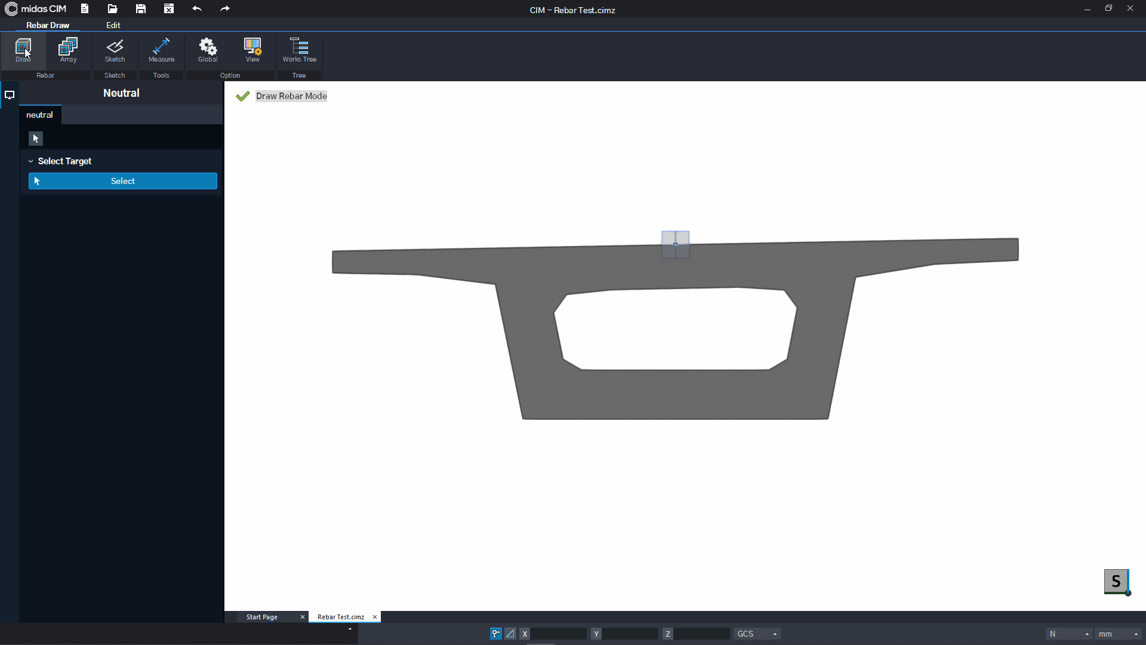Select the neutral panel tab
Image resolution: width=1146 pixels, height=645 pixels.
tap(39, 115)
